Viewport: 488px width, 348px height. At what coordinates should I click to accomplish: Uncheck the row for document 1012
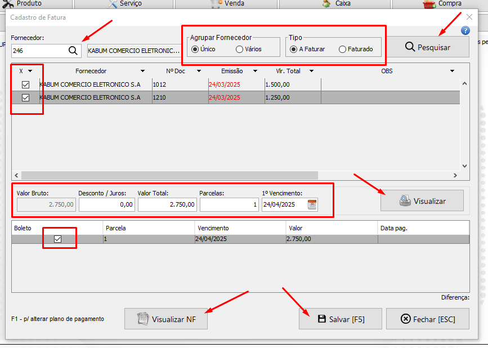pos(25,84)
